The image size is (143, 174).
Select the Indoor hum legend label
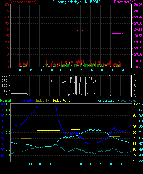pos(44,101)
